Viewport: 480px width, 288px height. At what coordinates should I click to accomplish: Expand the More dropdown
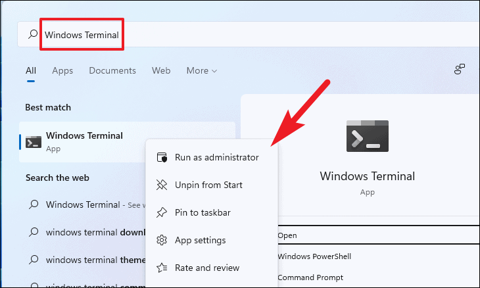(x=202, y=71)
